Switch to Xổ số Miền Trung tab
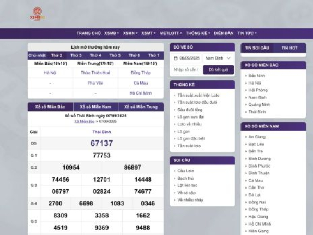This screenshot has height=235, width=313. tap(141, 107)
